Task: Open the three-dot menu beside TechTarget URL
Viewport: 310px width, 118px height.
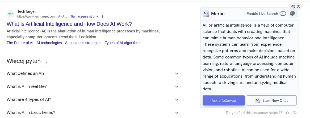Action: (x=102, y=16)
